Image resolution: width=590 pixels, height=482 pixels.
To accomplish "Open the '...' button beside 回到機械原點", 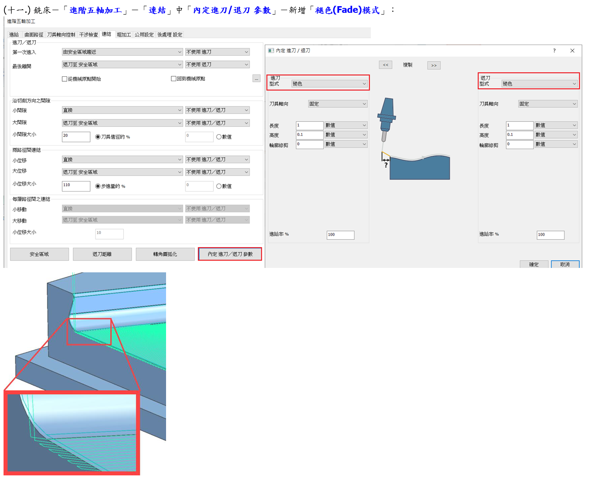I will (256, 79).
